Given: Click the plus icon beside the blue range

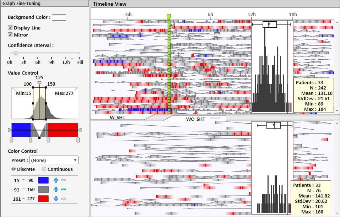Looking at the screenshot, I should [x=56, y=180].
